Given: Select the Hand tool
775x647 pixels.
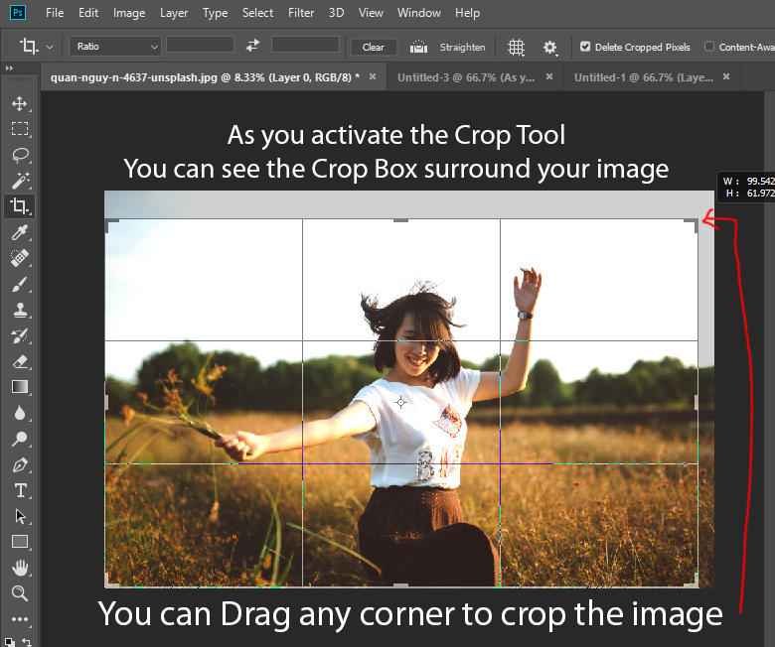Looking at the screenshot, I should pos(20,568).
